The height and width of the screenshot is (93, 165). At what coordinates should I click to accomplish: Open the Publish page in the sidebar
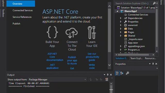pyautogui.click(x=16, y=24)
